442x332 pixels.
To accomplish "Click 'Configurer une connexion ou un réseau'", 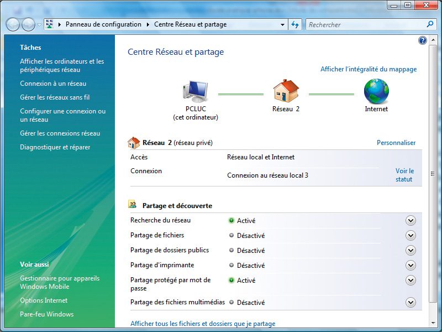I will pos(62,115).
